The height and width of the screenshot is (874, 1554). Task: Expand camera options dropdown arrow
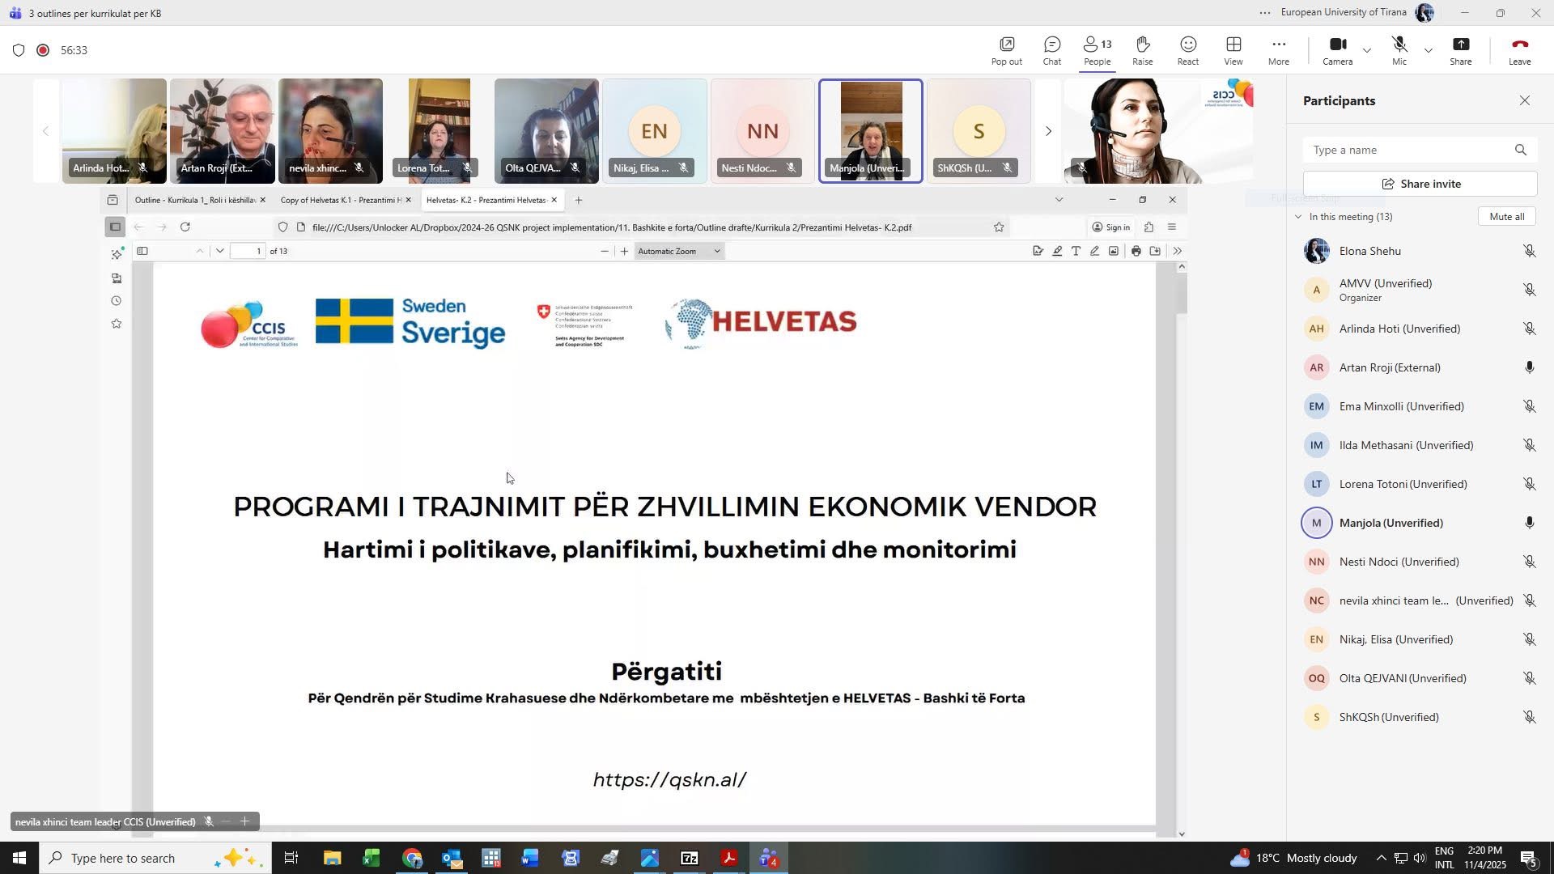click(x=1367, y=50)
